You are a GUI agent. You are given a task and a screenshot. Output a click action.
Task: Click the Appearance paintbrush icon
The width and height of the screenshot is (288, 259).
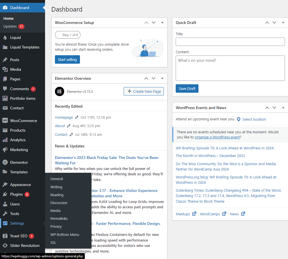tap(5, 185)
